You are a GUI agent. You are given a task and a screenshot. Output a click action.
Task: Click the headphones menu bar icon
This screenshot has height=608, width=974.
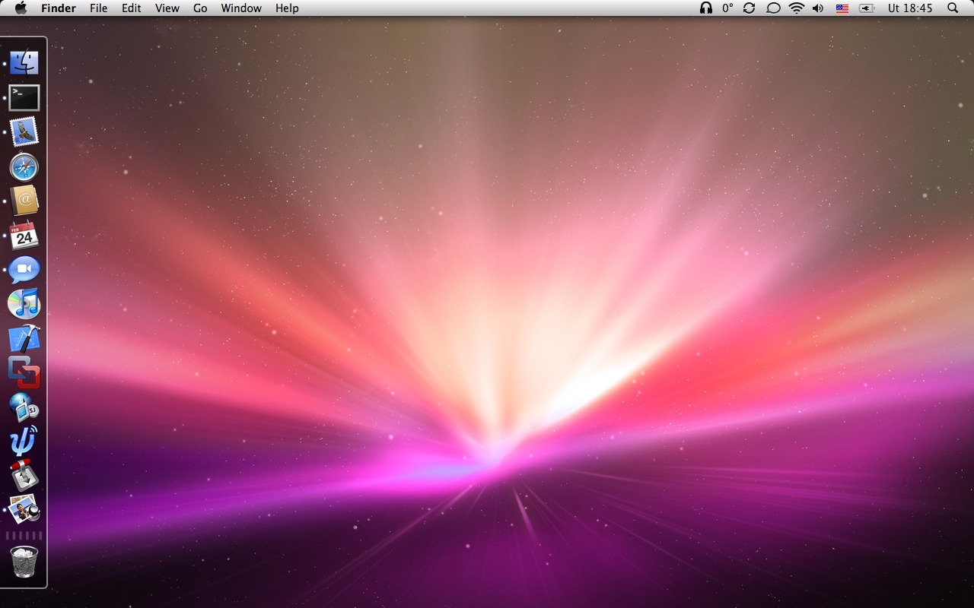[706, 8]
